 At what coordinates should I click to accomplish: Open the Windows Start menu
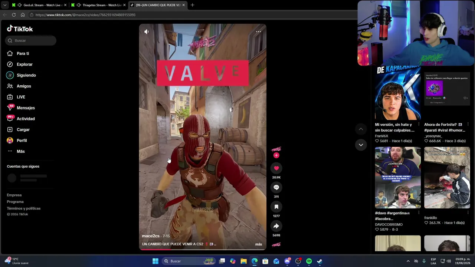[x=155, y=261]
